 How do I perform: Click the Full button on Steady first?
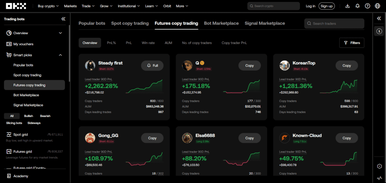click(152, 66)
